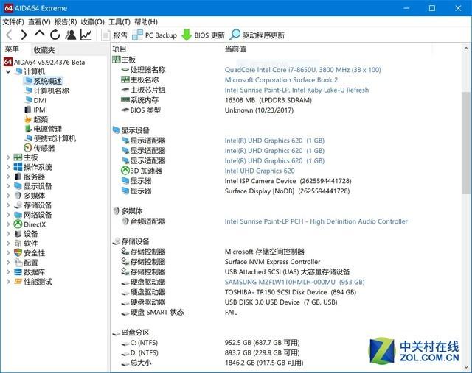
Task: Open the 查看(V) menu
Action: [39, 22]
